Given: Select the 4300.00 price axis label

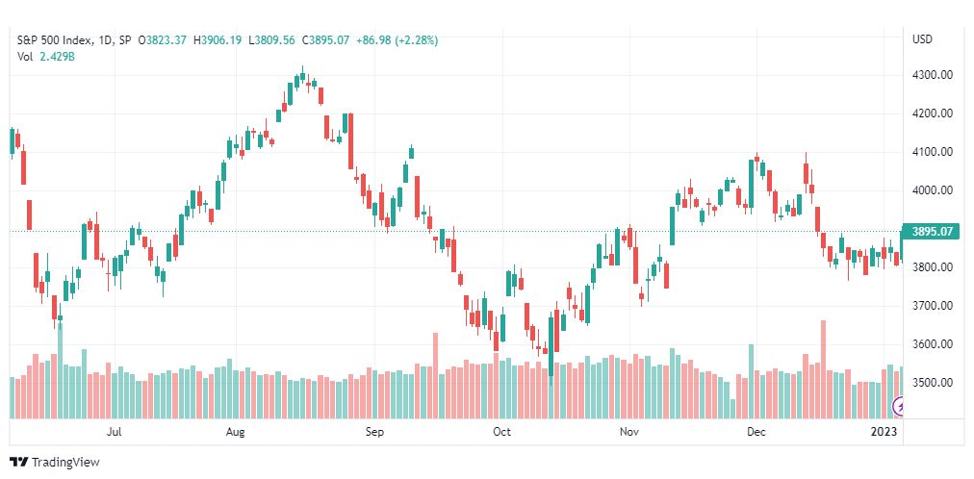Looking at the screenshot, I should (933, 75).
